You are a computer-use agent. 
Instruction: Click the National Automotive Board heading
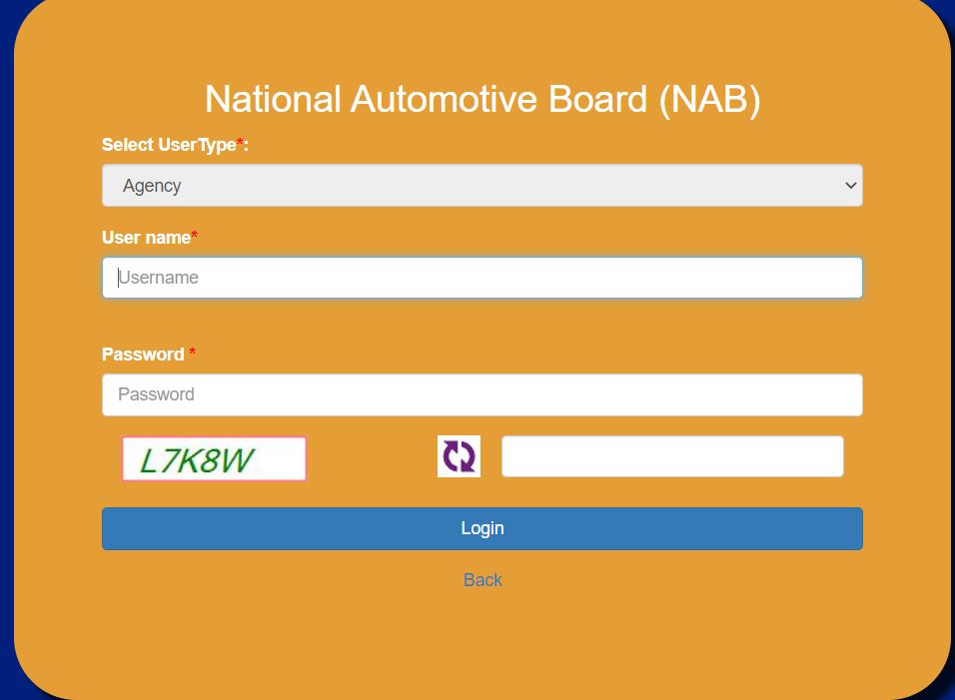pos(482,99)
